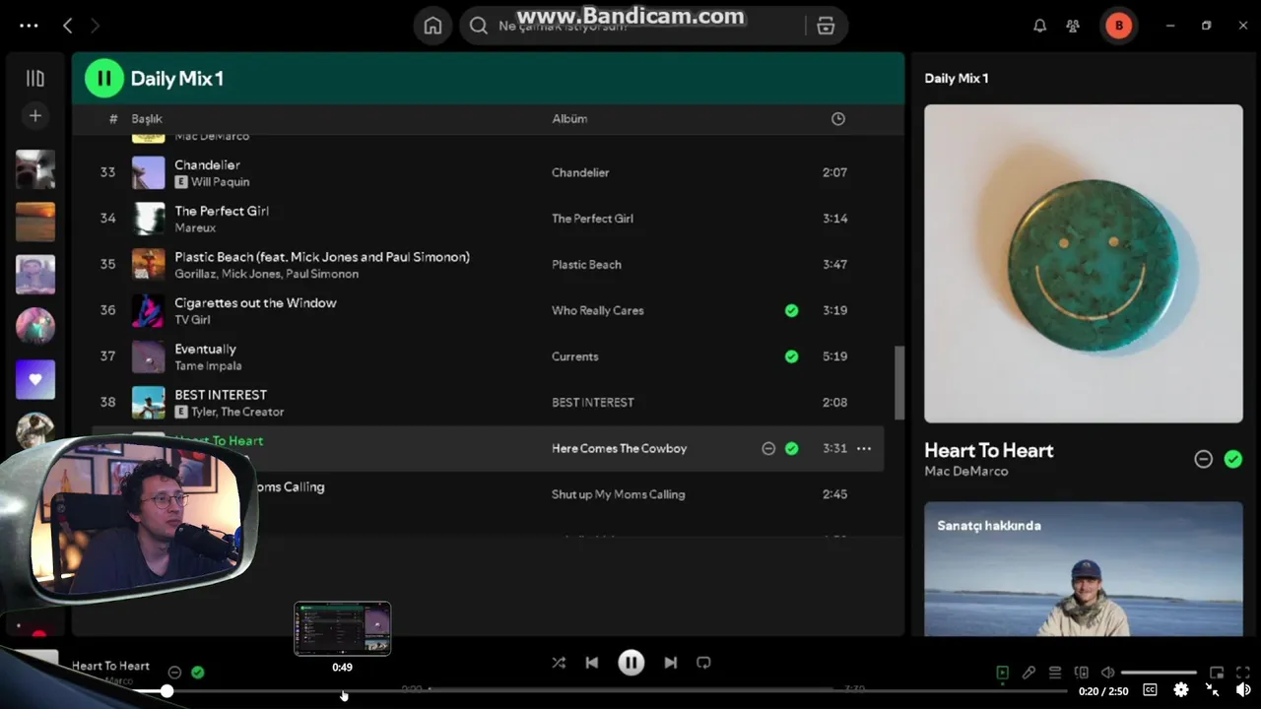1261x709 pixels.
Task: Open connect to a device
Action: [x=1081, y=673]
